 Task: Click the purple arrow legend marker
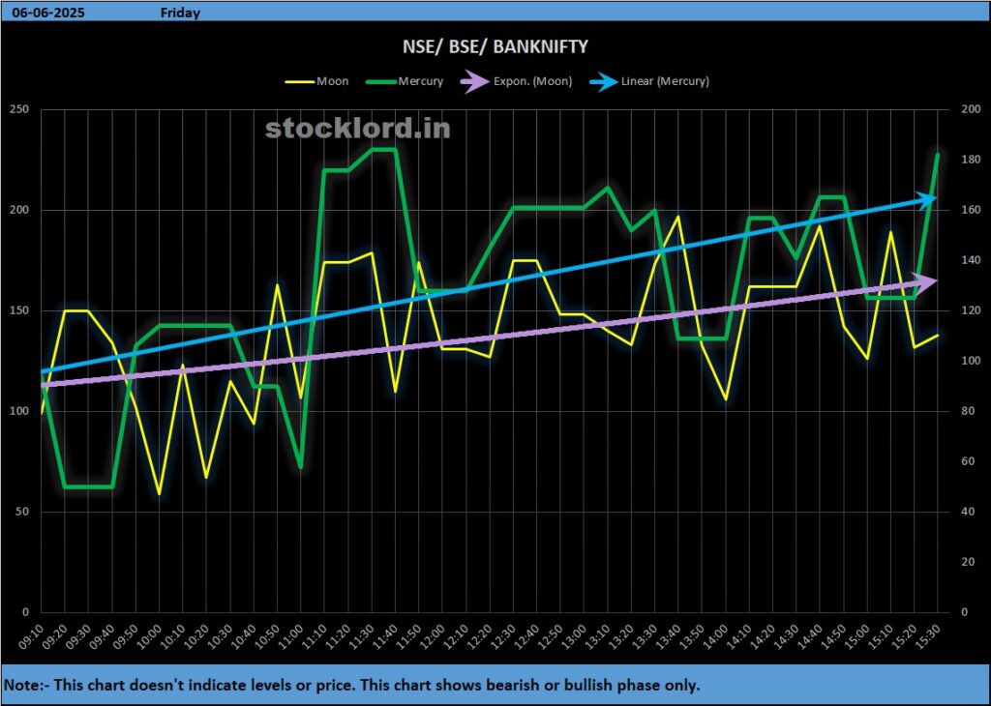click(x=475, y=81)
